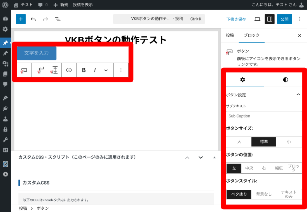Set button size to 小
Screen dimensions: 307x212
click(x=289, y=142)
